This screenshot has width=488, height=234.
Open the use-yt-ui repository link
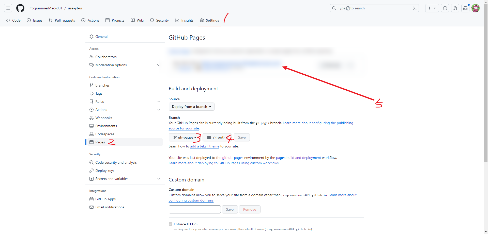click(75, 8)
